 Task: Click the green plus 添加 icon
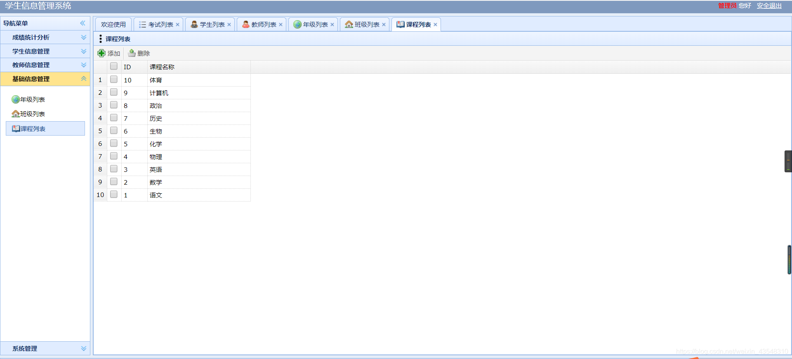[x=101, y=53]
